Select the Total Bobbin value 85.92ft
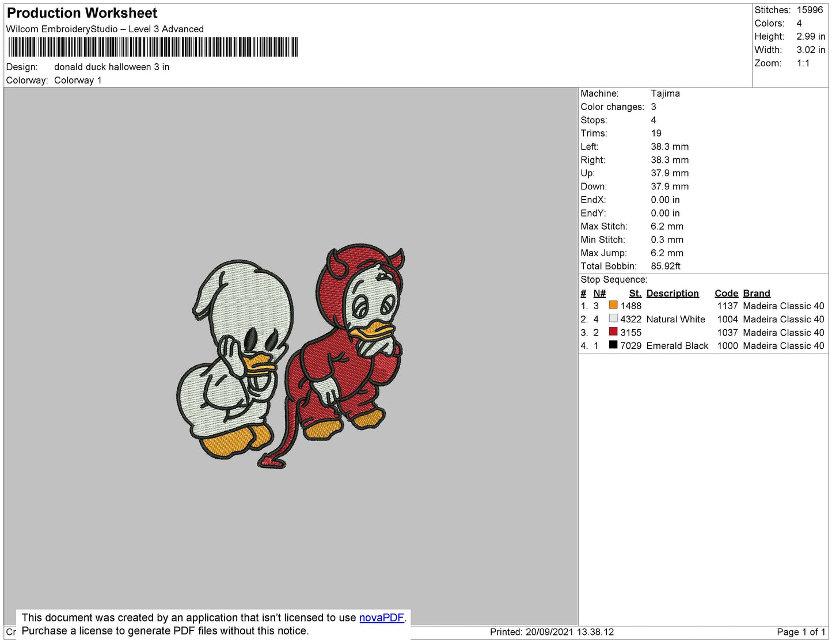 tap(666, 266)
